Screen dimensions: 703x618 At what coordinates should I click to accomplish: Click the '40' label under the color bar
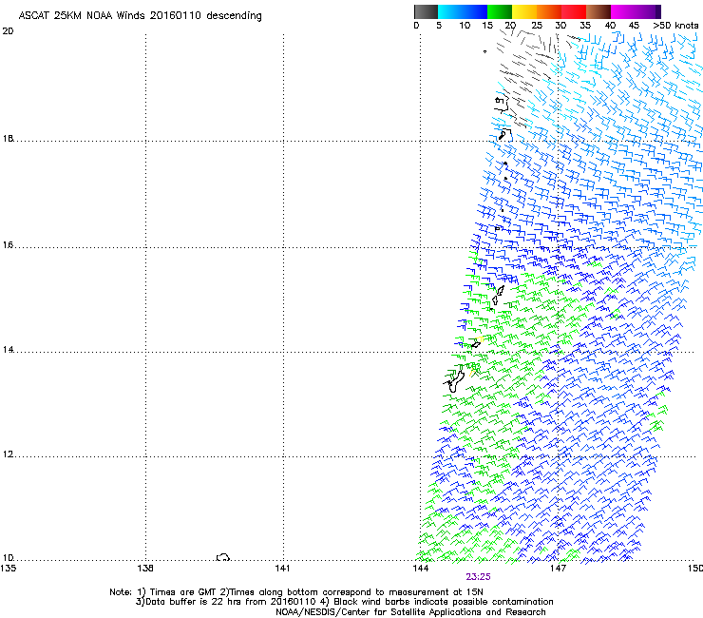(x=610, y=25)
